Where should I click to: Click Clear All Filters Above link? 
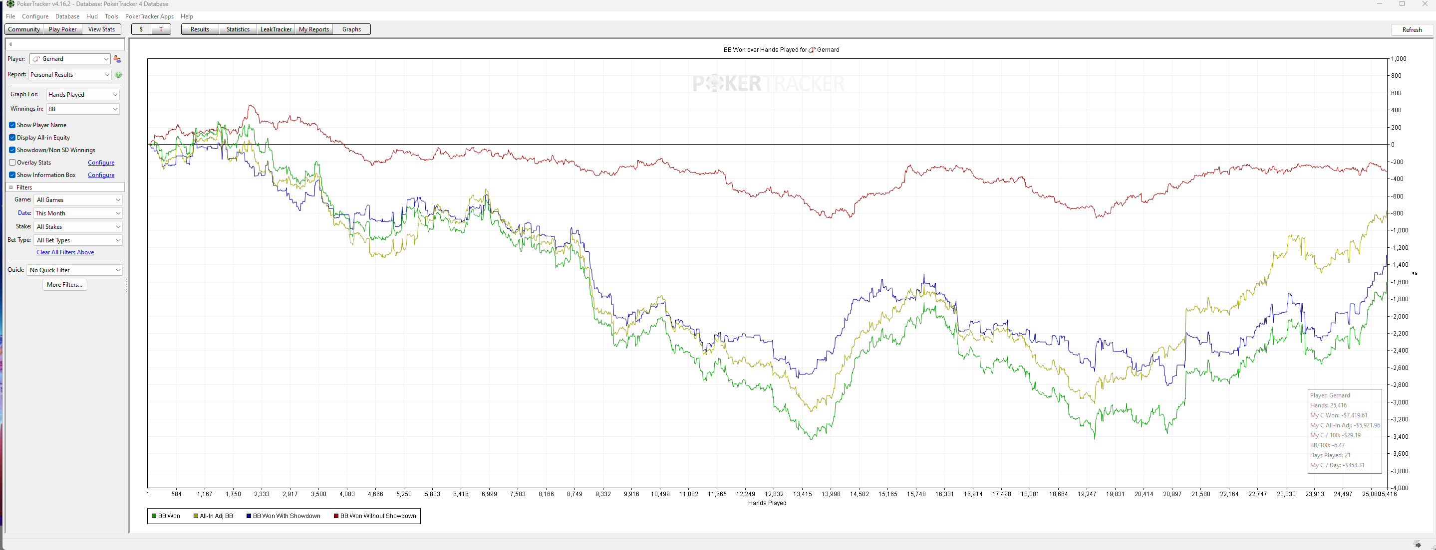[x=65, y=252]
